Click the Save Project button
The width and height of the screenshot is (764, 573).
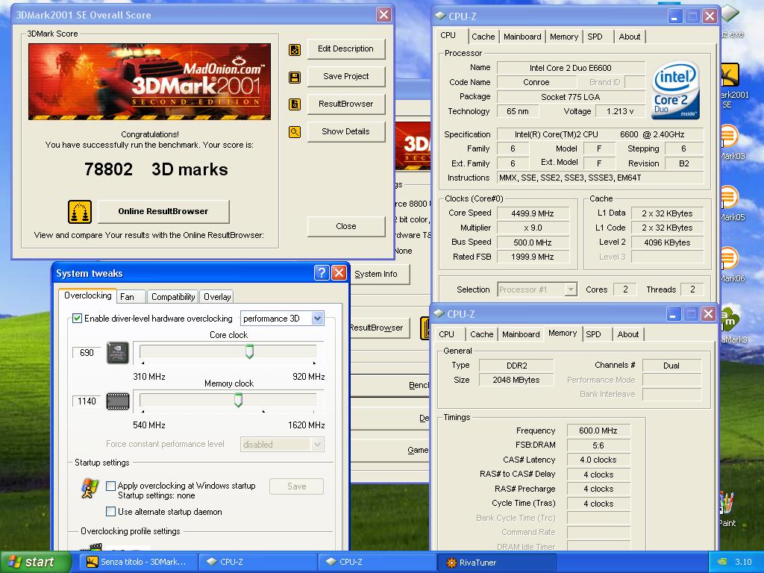pos(346,77)
